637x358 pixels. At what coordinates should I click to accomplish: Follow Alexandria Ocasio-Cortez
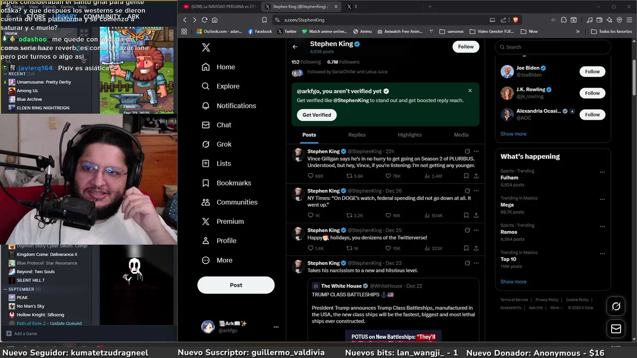coord(592,114)
